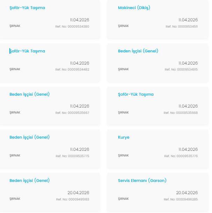Open Servis Elemanı (Garson) job listing

point(142,181)
